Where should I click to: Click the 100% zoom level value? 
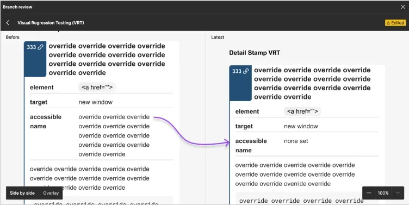click(383, 193)
